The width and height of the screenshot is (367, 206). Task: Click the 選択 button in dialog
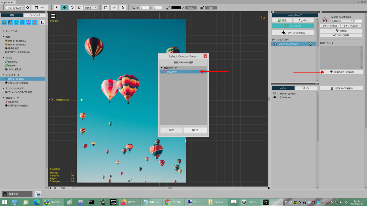point(171,130)
